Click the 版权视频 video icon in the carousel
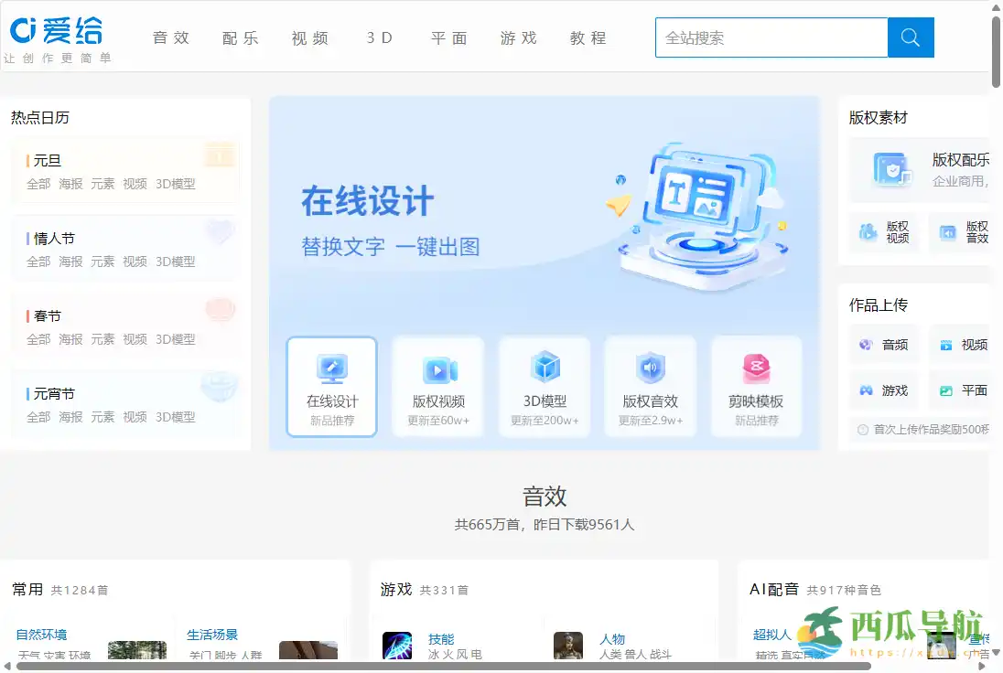 point(438,384)
